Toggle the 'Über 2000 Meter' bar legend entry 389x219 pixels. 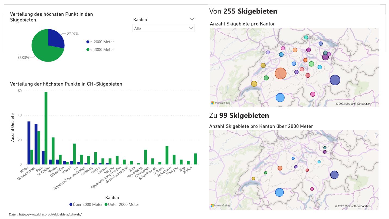coord(86,204)
